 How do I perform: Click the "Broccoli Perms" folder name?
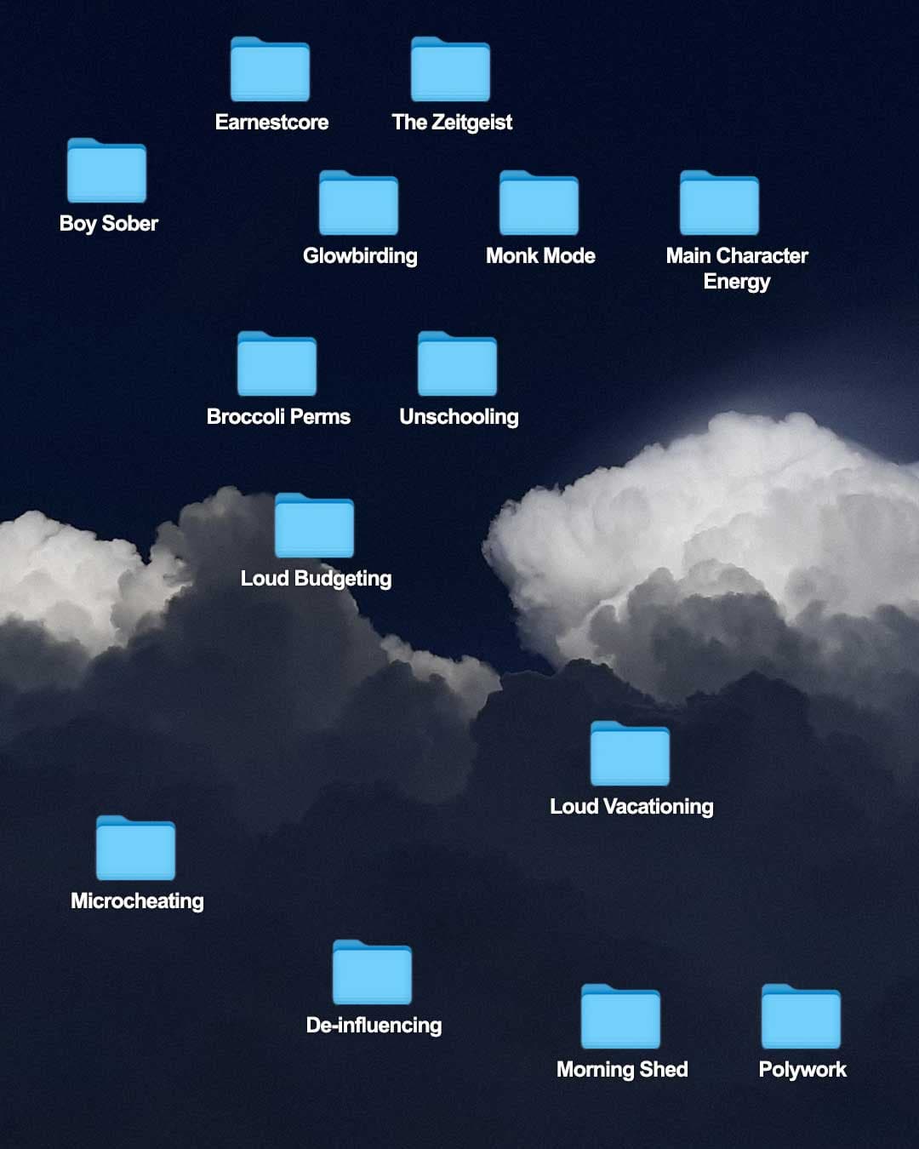pyautogui.click(x=278, y=416)
